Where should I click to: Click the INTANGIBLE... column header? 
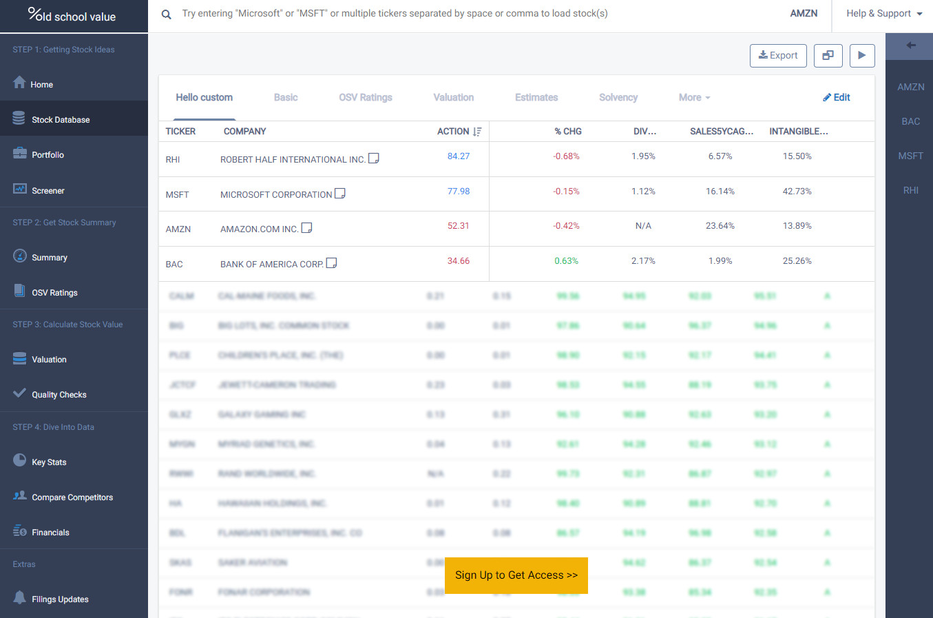tap(799, 132)
